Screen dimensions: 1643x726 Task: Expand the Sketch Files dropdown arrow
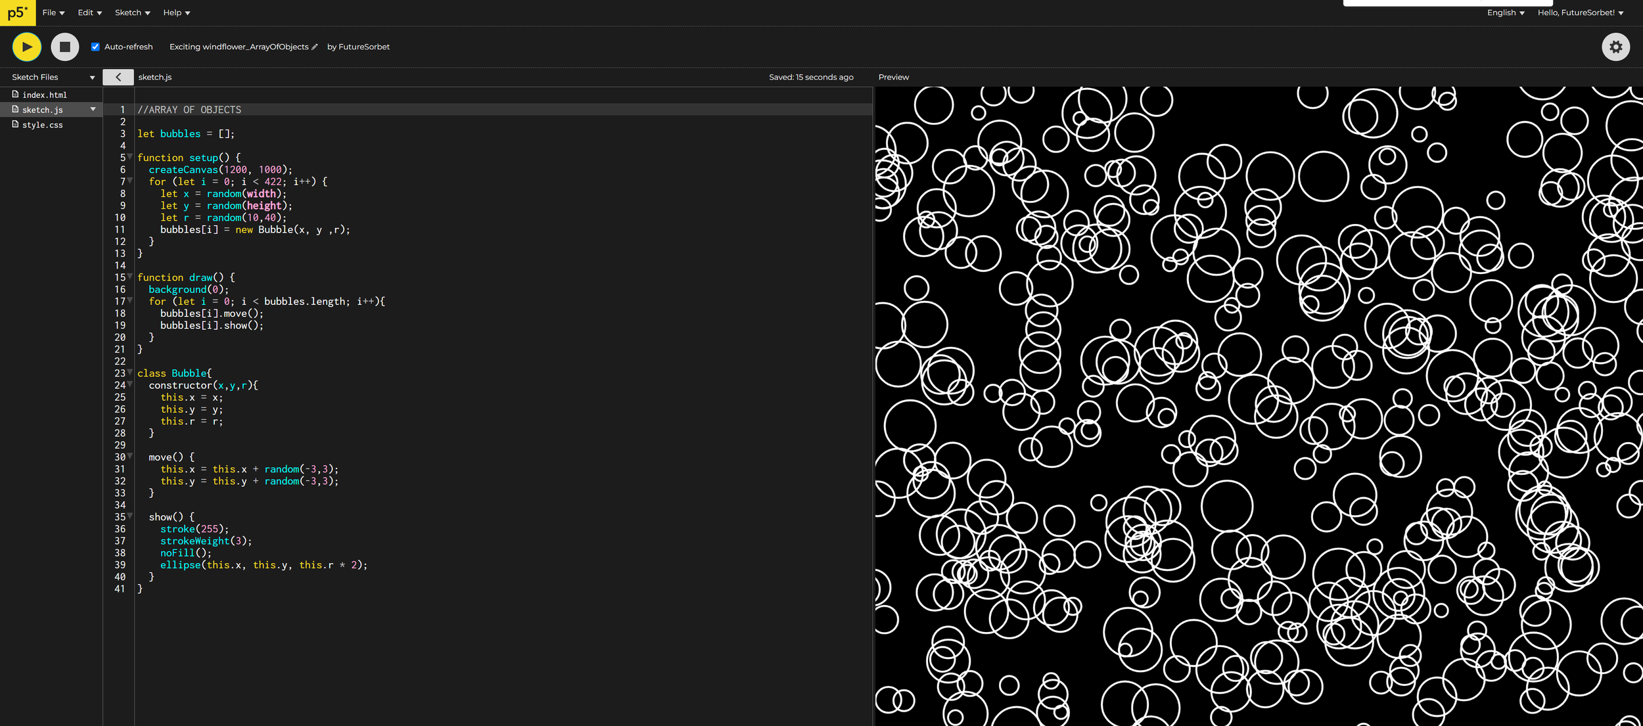click(x=92, y=78)
